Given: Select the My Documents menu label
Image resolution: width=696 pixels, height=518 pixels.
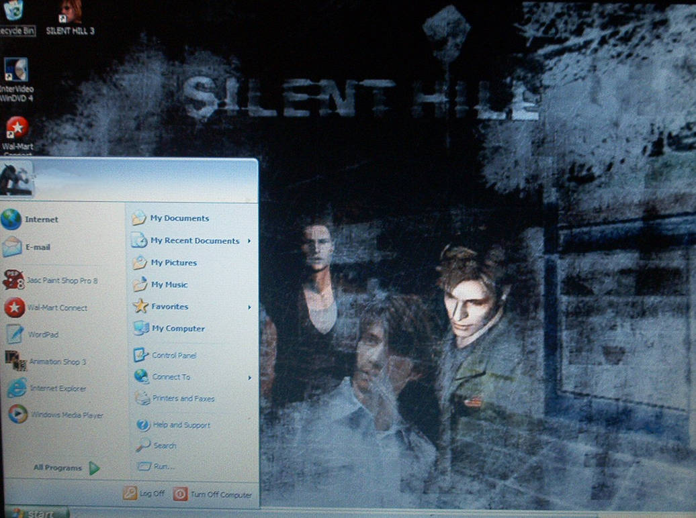Looking at the screenshot, I should [x=179, y=218].
